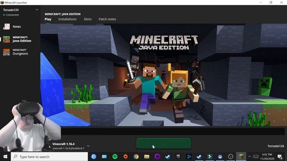The height and width of the screenshot is (161, 287).
Task: Open the dark blue app taskbar icon
Action: (189, 157)
